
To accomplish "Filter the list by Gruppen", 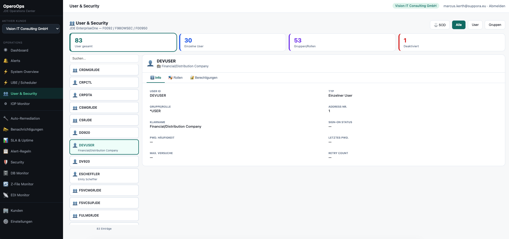I will 495,25.
